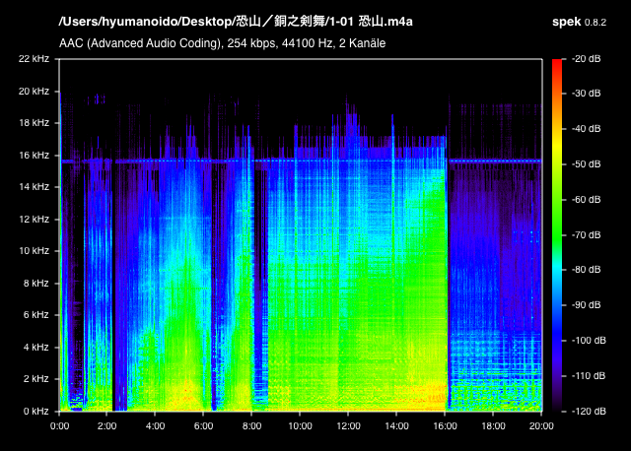Click the black silent gap near 2:00

click(x=109, y=295)
